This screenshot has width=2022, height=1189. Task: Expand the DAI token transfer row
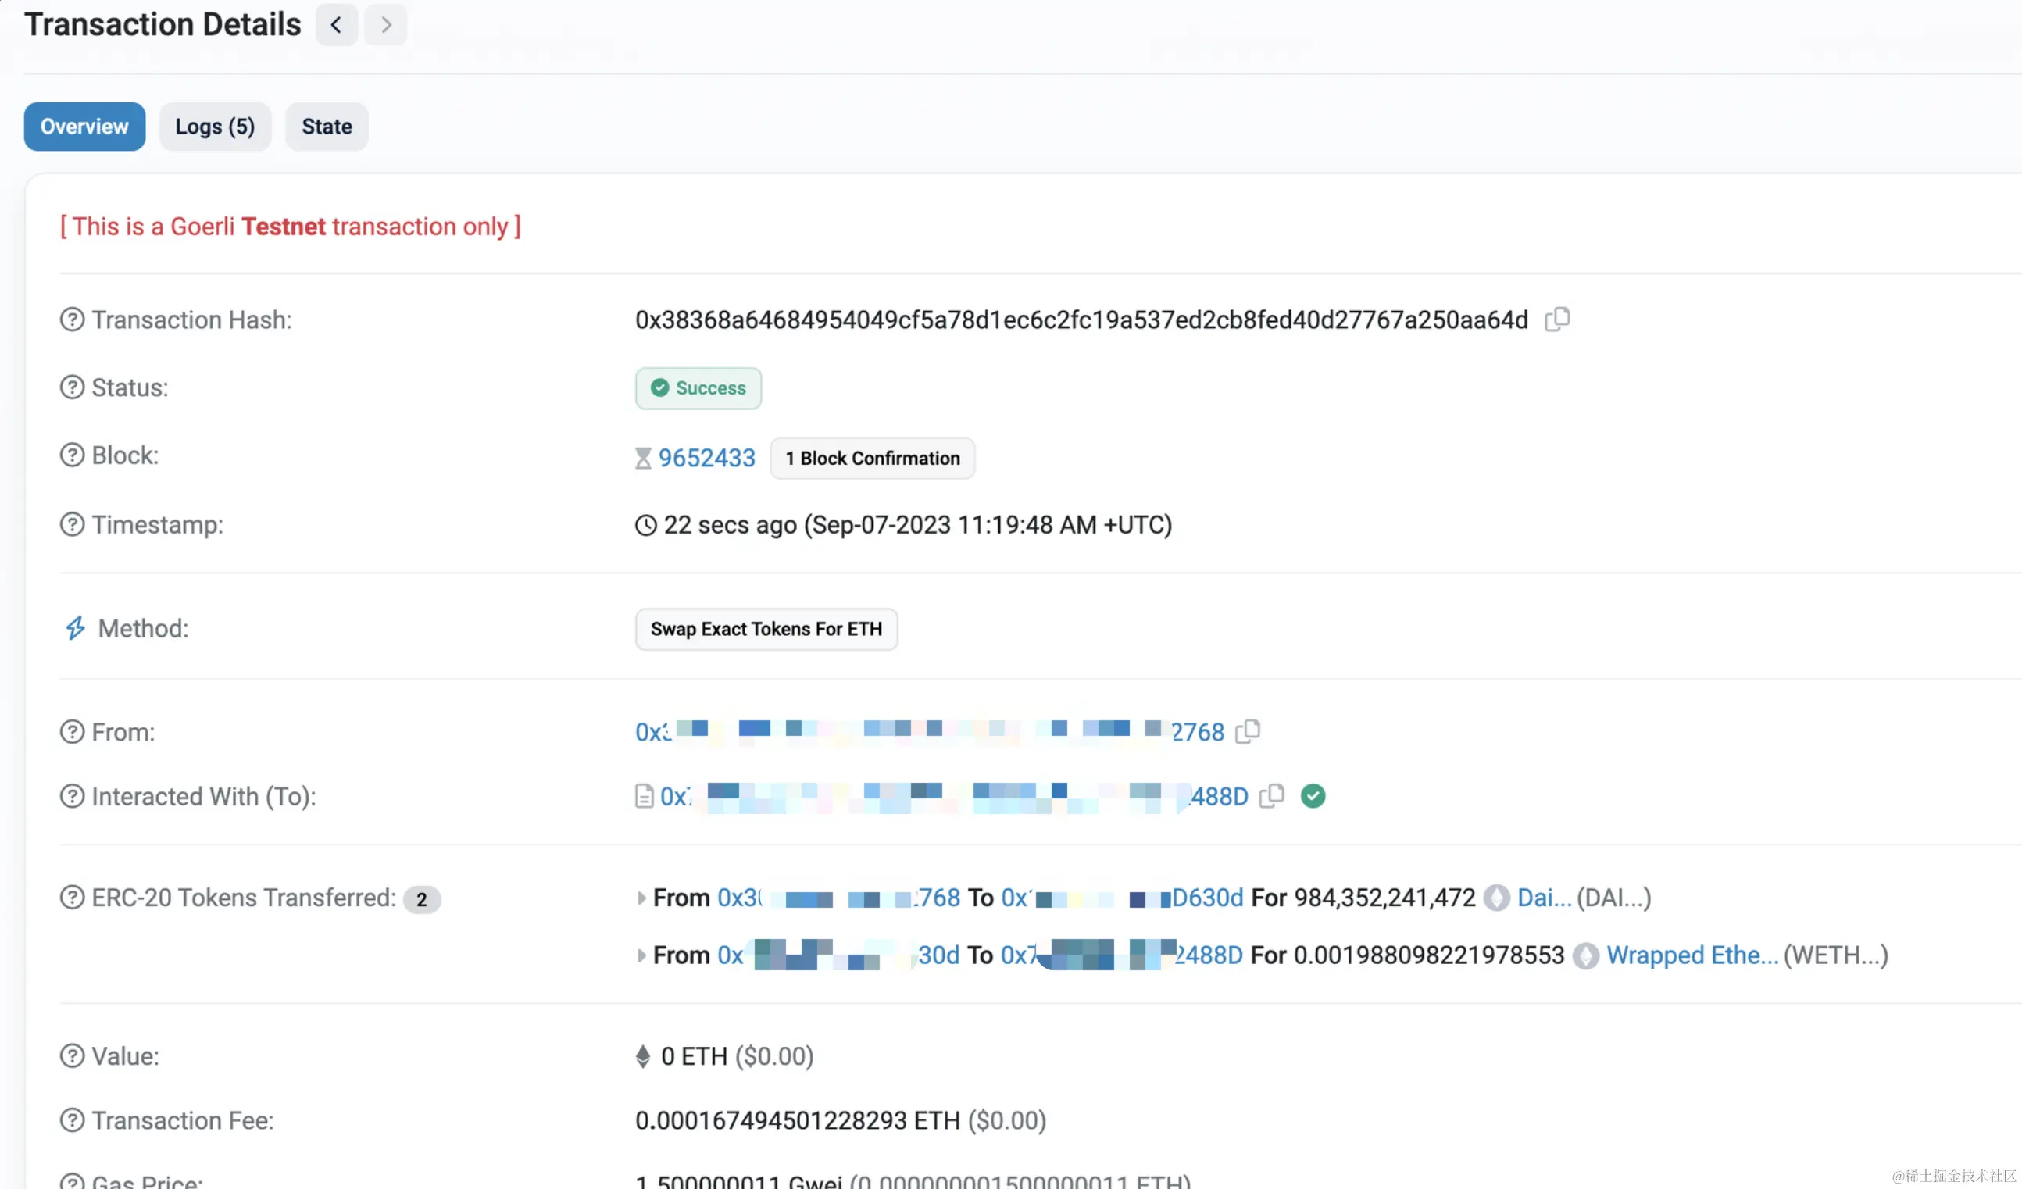click(x=641, y=898)
